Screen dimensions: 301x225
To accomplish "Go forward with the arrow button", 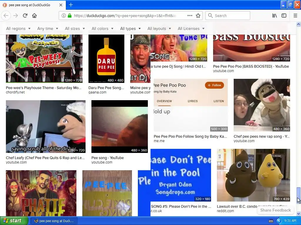I will (x=16, y=16).
